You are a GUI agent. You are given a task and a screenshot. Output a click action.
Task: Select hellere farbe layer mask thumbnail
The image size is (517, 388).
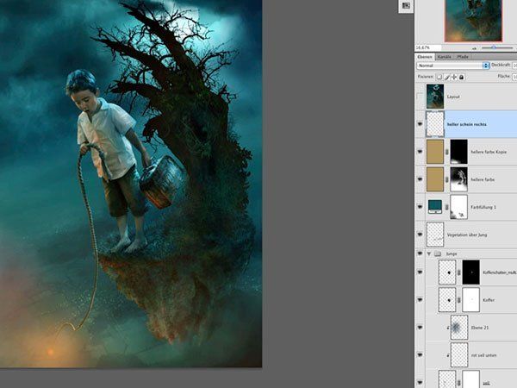458,179
